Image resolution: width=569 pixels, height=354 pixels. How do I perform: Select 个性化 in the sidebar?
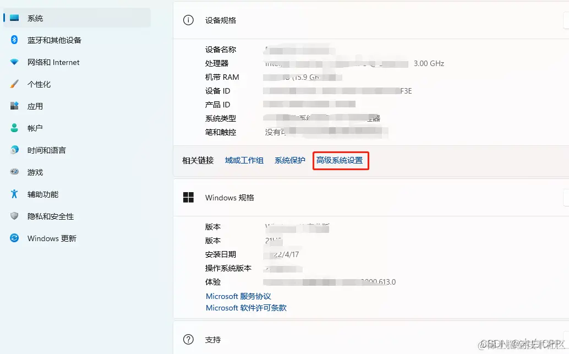point(77,84)
